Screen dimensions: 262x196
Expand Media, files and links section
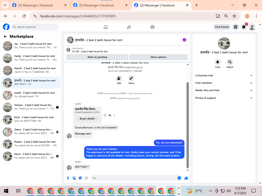[x=224, y=90]
